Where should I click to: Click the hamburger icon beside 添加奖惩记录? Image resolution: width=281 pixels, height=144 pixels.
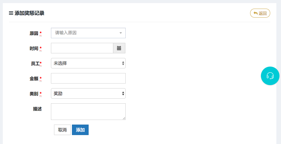point(11,13)
